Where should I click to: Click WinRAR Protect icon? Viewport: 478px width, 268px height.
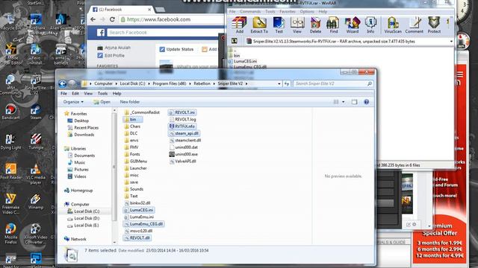pyautogui.click(x=434, y=25)
